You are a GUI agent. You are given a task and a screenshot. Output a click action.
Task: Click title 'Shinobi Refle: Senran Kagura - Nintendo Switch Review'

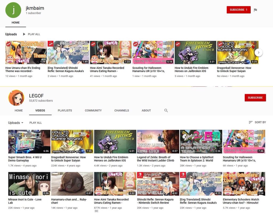[155, 201]
